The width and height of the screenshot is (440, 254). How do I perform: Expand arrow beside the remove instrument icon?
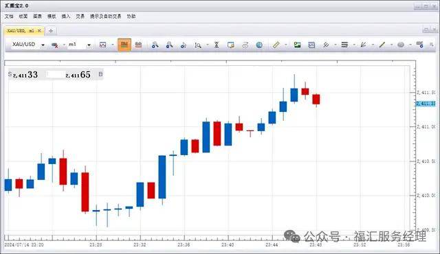coord(64,45)
